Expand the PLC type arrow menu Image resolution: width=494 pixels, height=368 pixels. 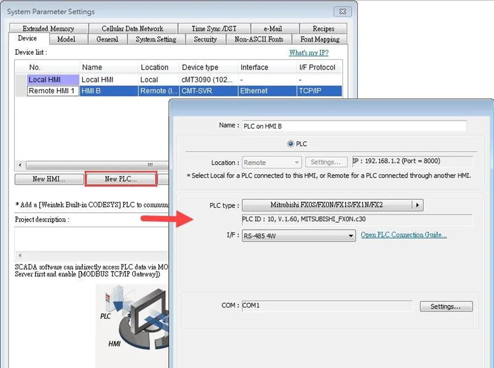418,205
